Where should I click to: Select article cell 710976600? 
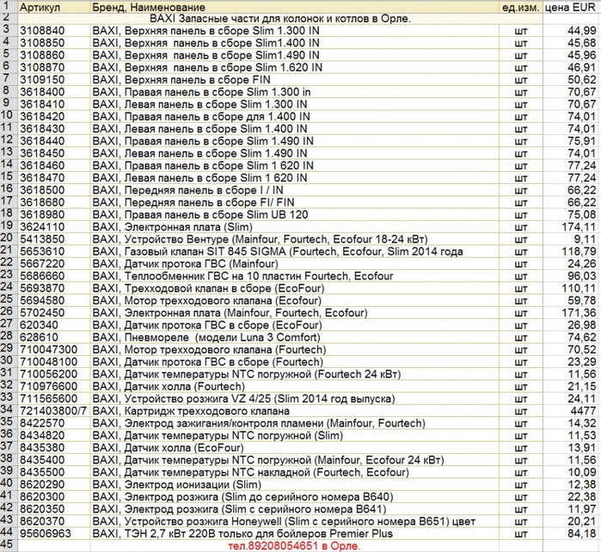[x=54, y=386]
